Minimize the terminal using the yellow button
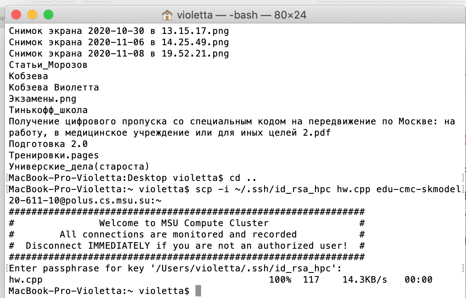The height and width of the screenshot is (298, 466). (32, 15)
